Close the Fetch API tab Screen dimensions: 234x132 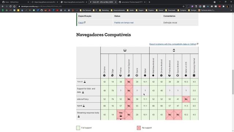[x=116, y=2]
